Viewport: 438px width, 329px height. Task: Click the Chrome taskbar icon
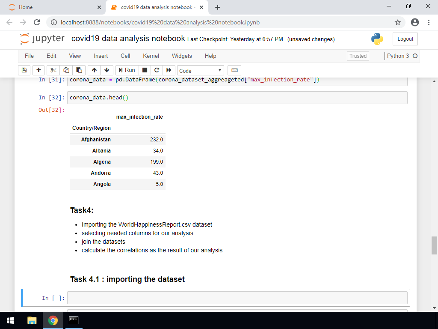click(53, 320)
